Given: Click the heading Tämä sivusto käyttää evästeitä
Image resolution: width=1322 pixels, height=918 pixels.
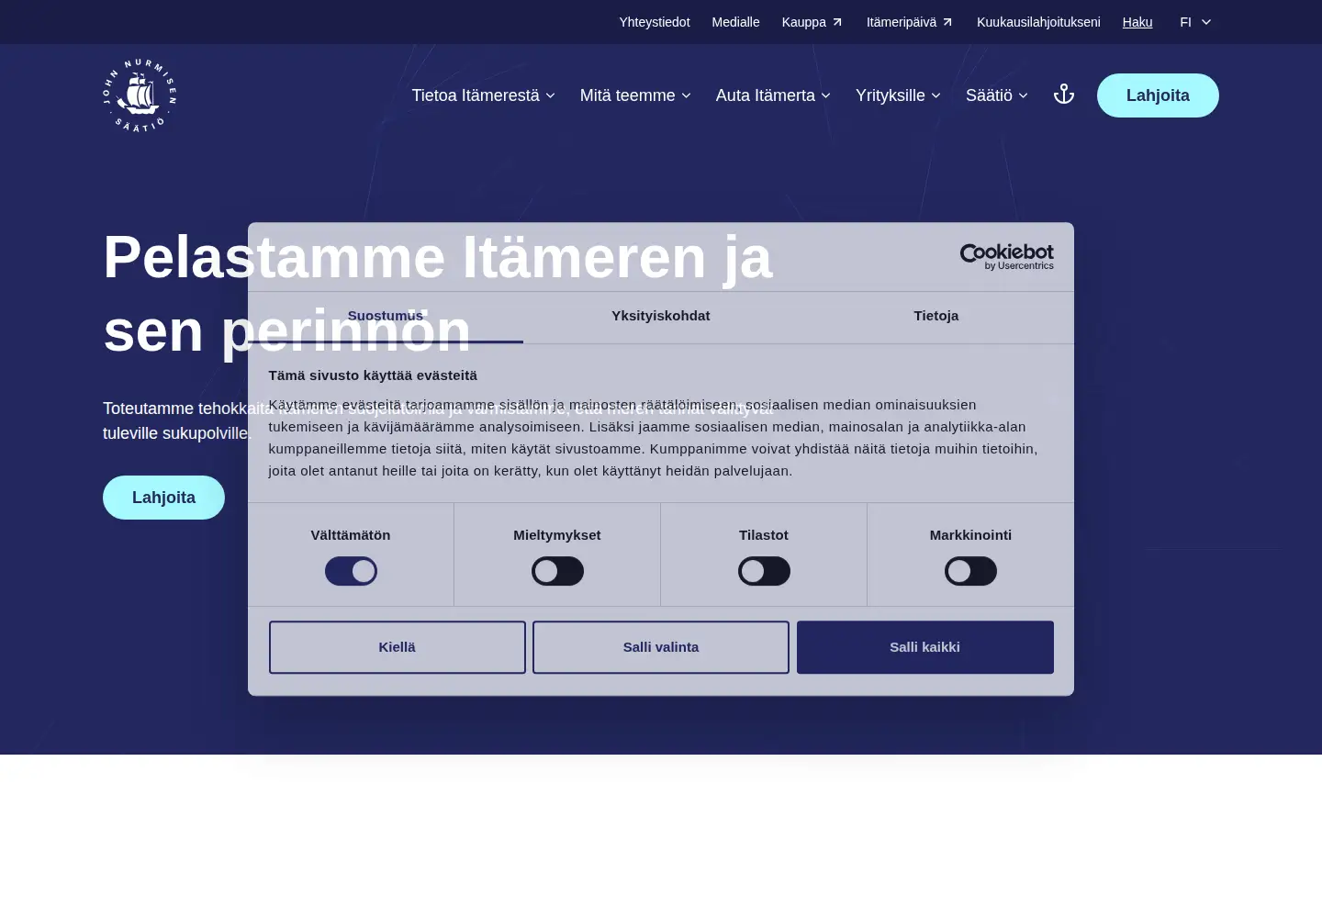Looking at the screenshot, I should [x=373, y=375].
